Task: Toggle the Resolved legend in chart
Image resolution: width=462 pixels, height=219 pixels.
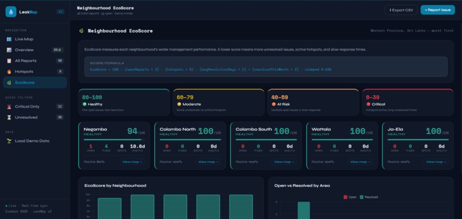Action: (x=369, y=197)
